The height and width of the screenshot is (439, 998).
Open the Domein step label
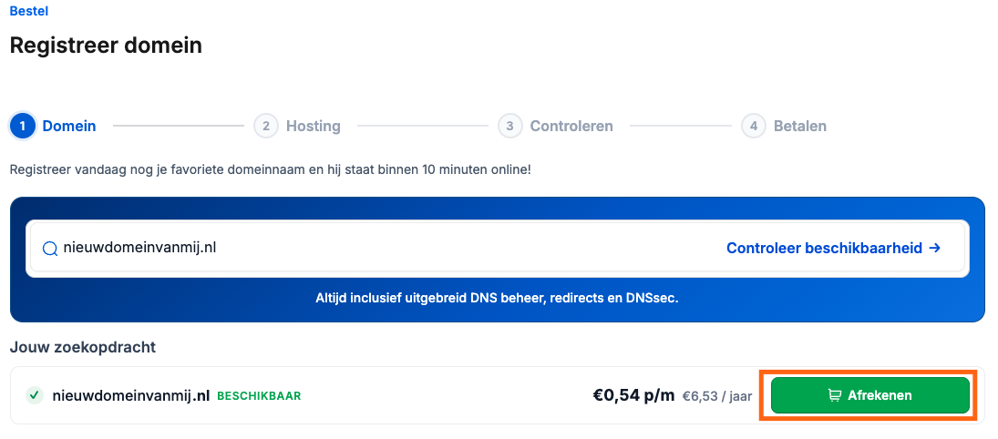point(69,126)
